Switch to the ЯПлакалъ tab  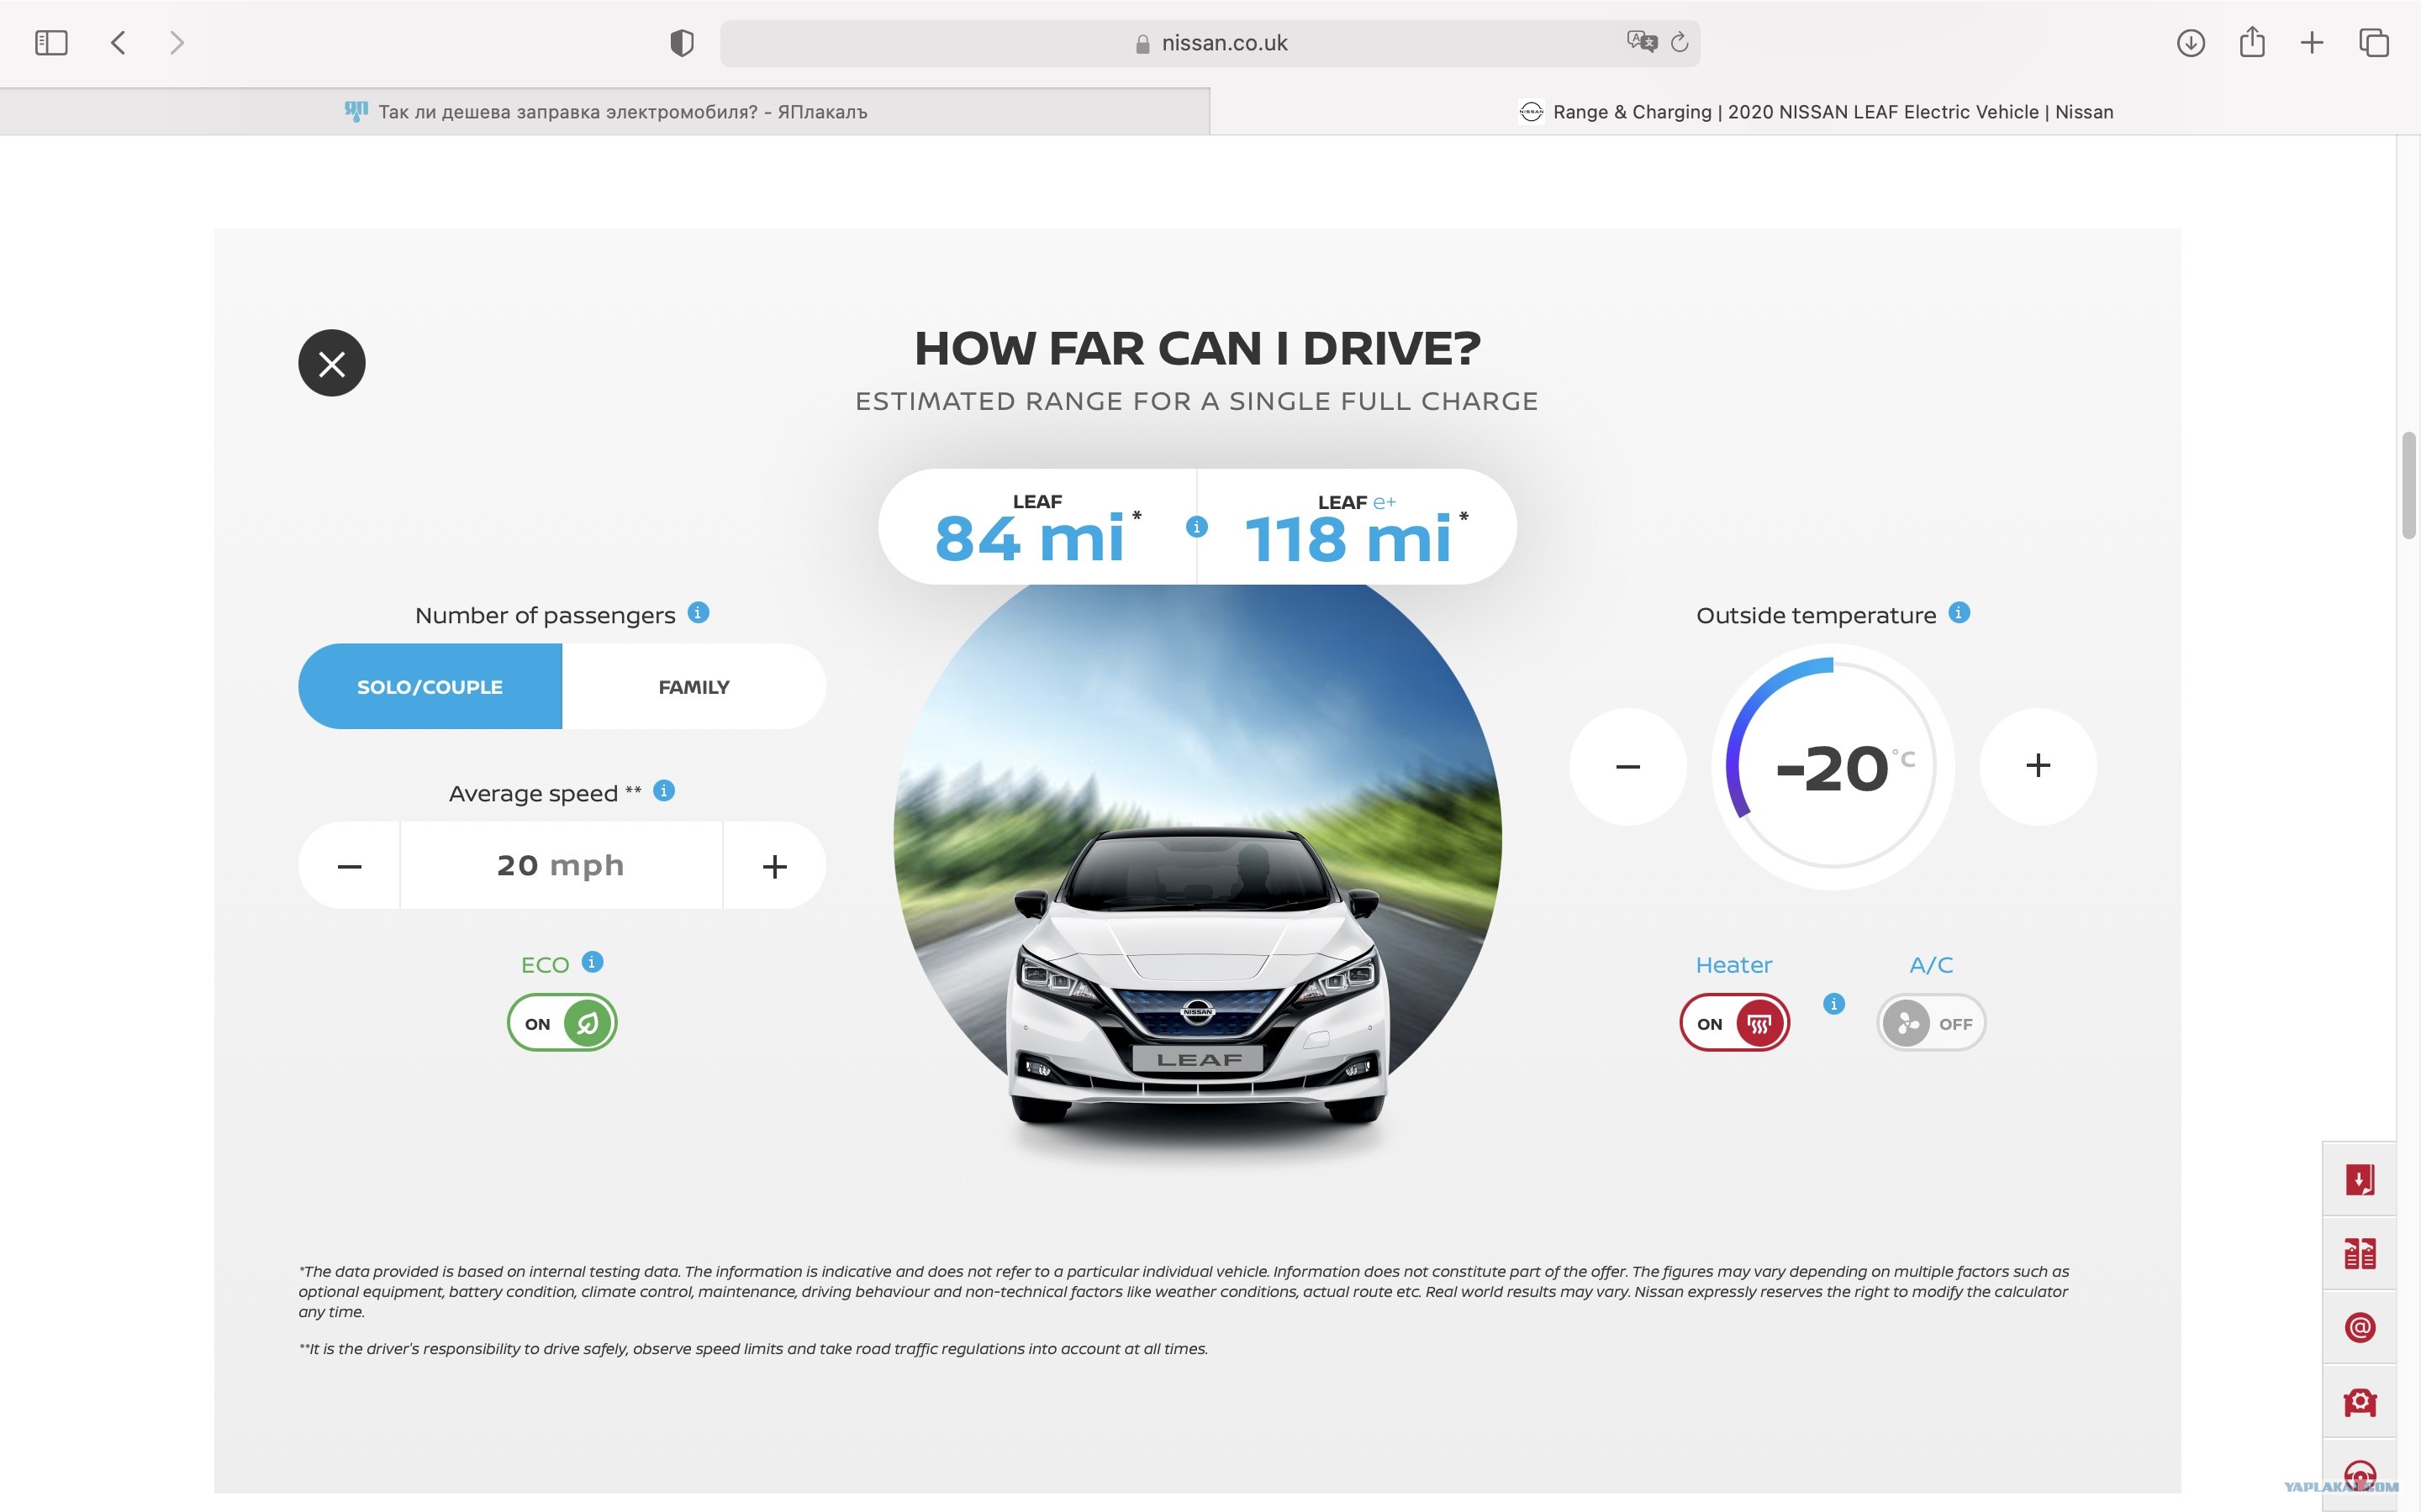pos(605,112)
